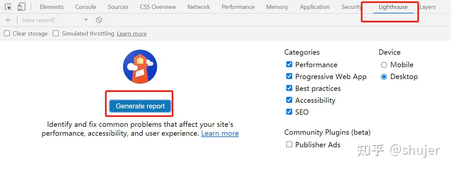Enable the Publisher Ads plugin
Viewport: 451px width, 170px height.
click(289, 144)
